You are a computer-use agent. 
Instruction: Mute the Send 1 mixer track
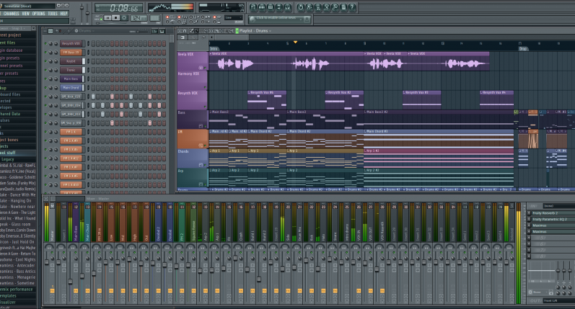coord(465,252)
